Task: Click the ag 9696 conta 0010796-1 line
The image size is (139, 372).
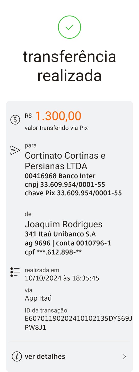Action: 68,243
